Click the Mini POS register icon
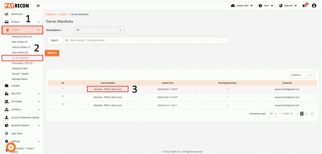The width and height of the screenshot is (322, 154). pyautogui.click(x=7, y=93)
